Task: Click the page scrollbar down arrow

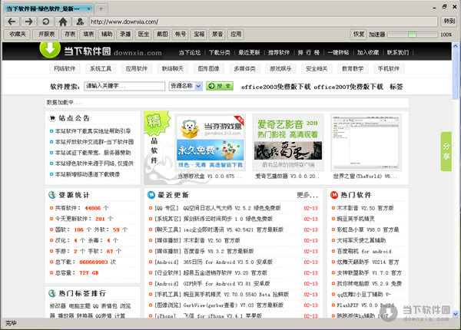Action: coord(455,314)
